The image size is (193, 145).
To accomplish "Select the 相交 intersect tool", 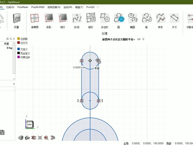I will coord(63,21).
